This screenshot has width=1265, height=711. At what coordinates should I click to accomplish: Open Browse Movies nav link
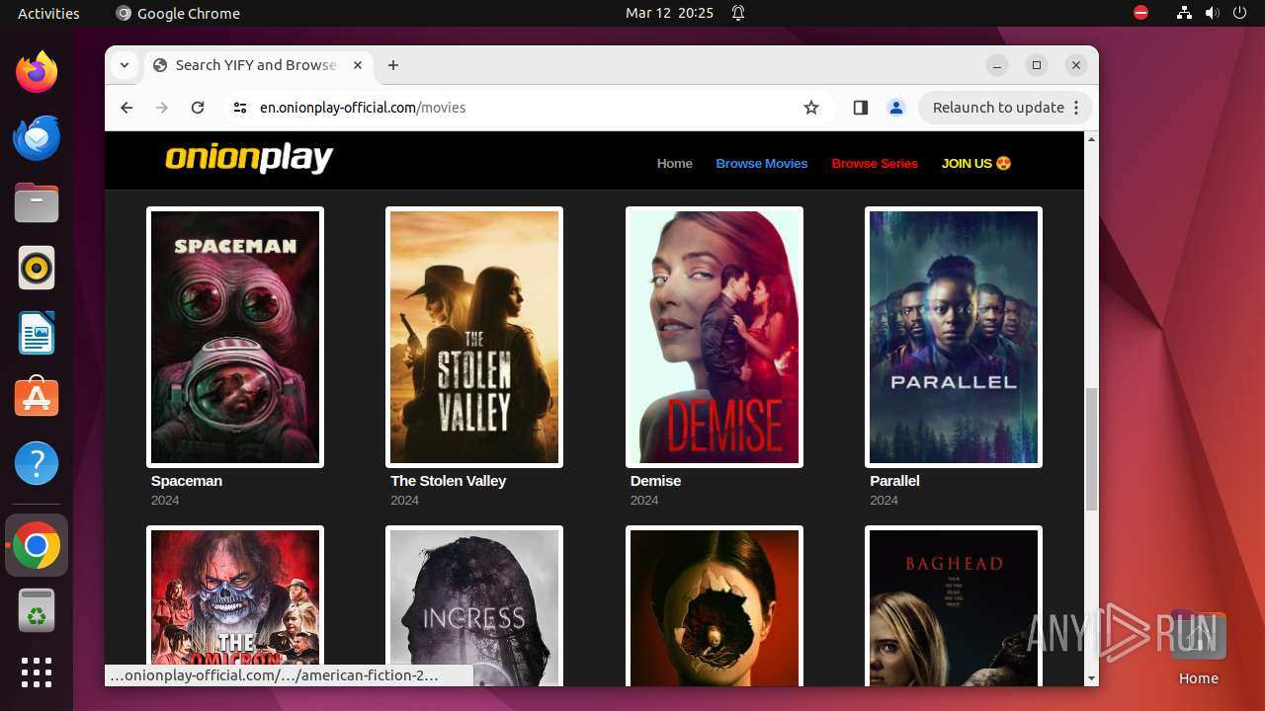tap(762, 164)
